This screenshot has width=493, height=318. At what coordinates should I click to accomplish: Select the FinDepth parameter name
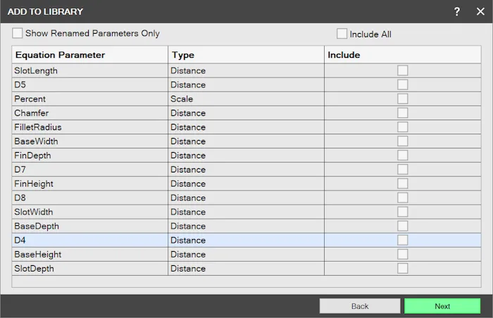tap(32, 155)
